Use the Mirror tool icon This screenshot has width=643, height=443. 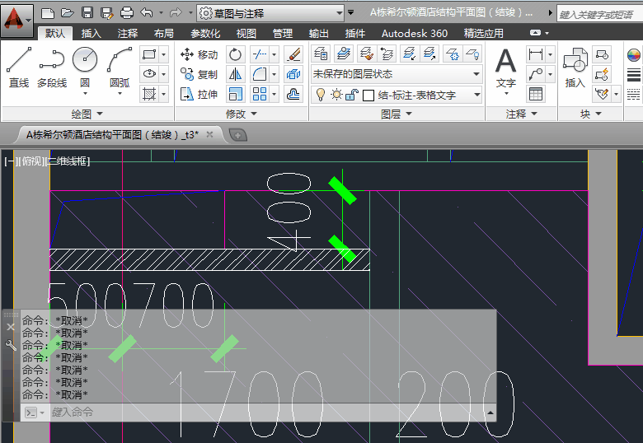point(236,74)
